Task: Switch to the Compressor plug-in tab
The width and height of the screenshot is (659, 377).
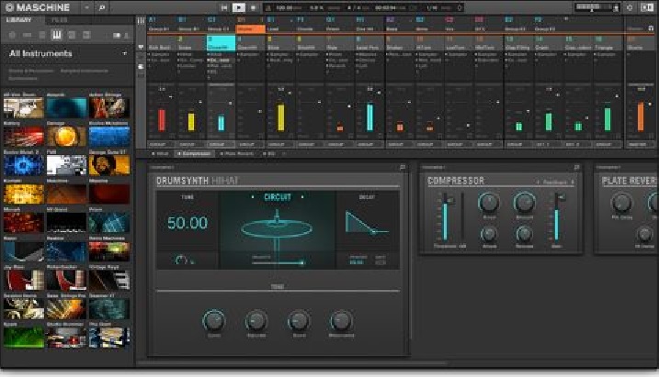Action: (194, 154)
